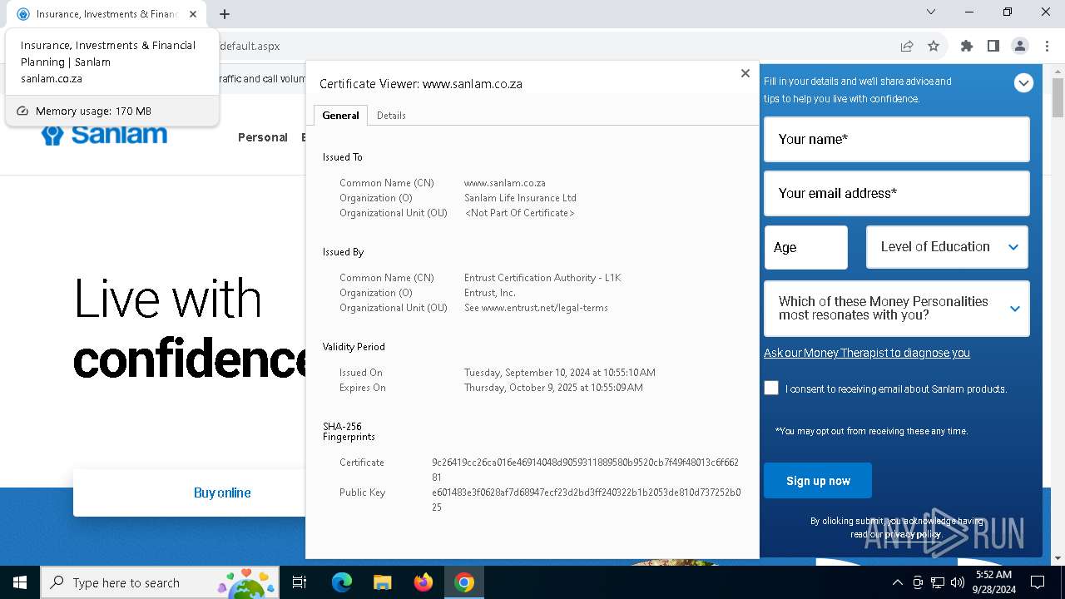Open the network tray icon

tap(938, 582)
